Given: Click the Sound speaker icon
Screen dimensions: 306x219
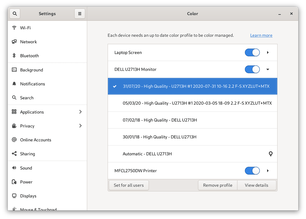Looking at the screenshot, I should (x=14, y=168).
